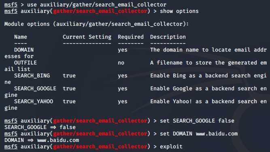Click the 'show options' command text
Viewport: 270px width, 152px height.
pyautogui.click(x=179, y=11)
